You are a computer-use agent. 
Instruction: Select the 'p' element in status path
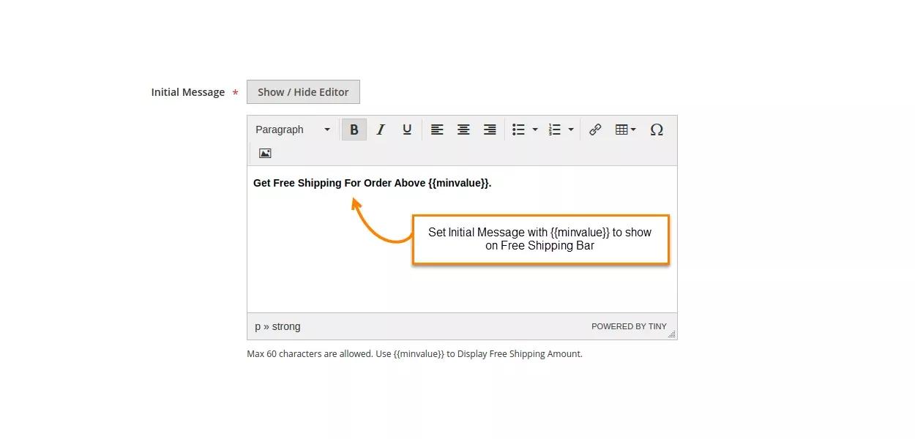tap(258, 327)
